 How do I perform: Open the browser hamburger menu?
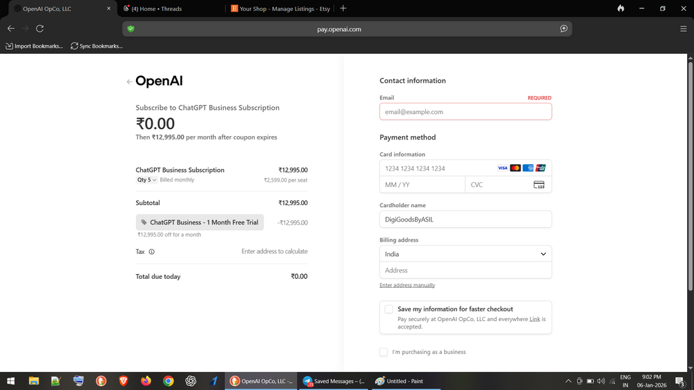pyautogui.click(x=684, y=29)
